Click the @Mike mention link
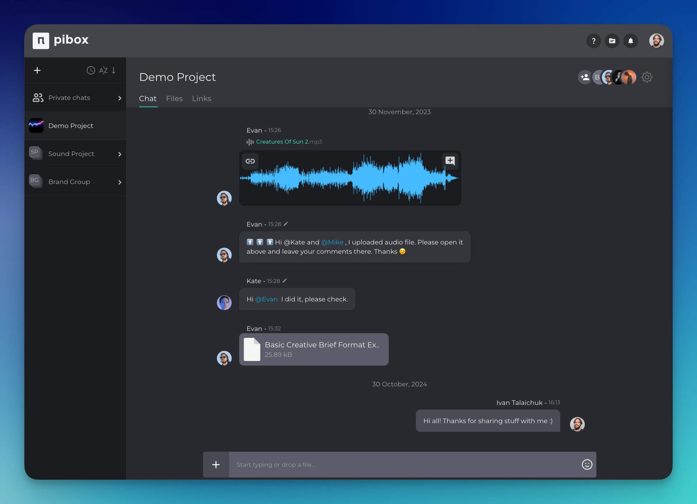The width and height of the screenshot is (697, 504). coord(332,242)
